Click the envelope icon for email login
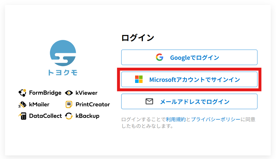 (149, 102)
